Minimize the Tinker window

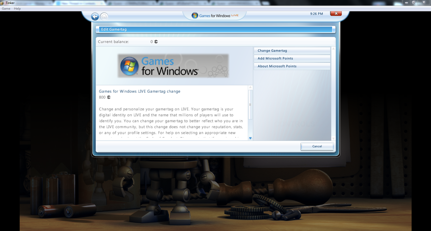[x=406, y=2]
